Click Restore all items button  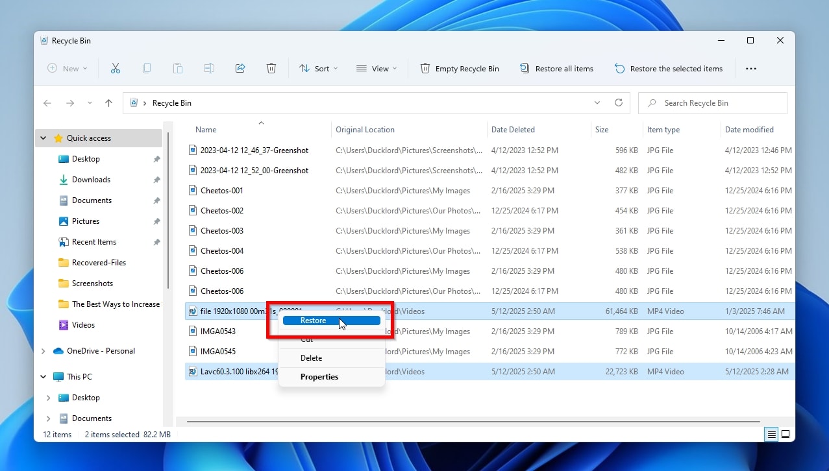click(556, 68)
